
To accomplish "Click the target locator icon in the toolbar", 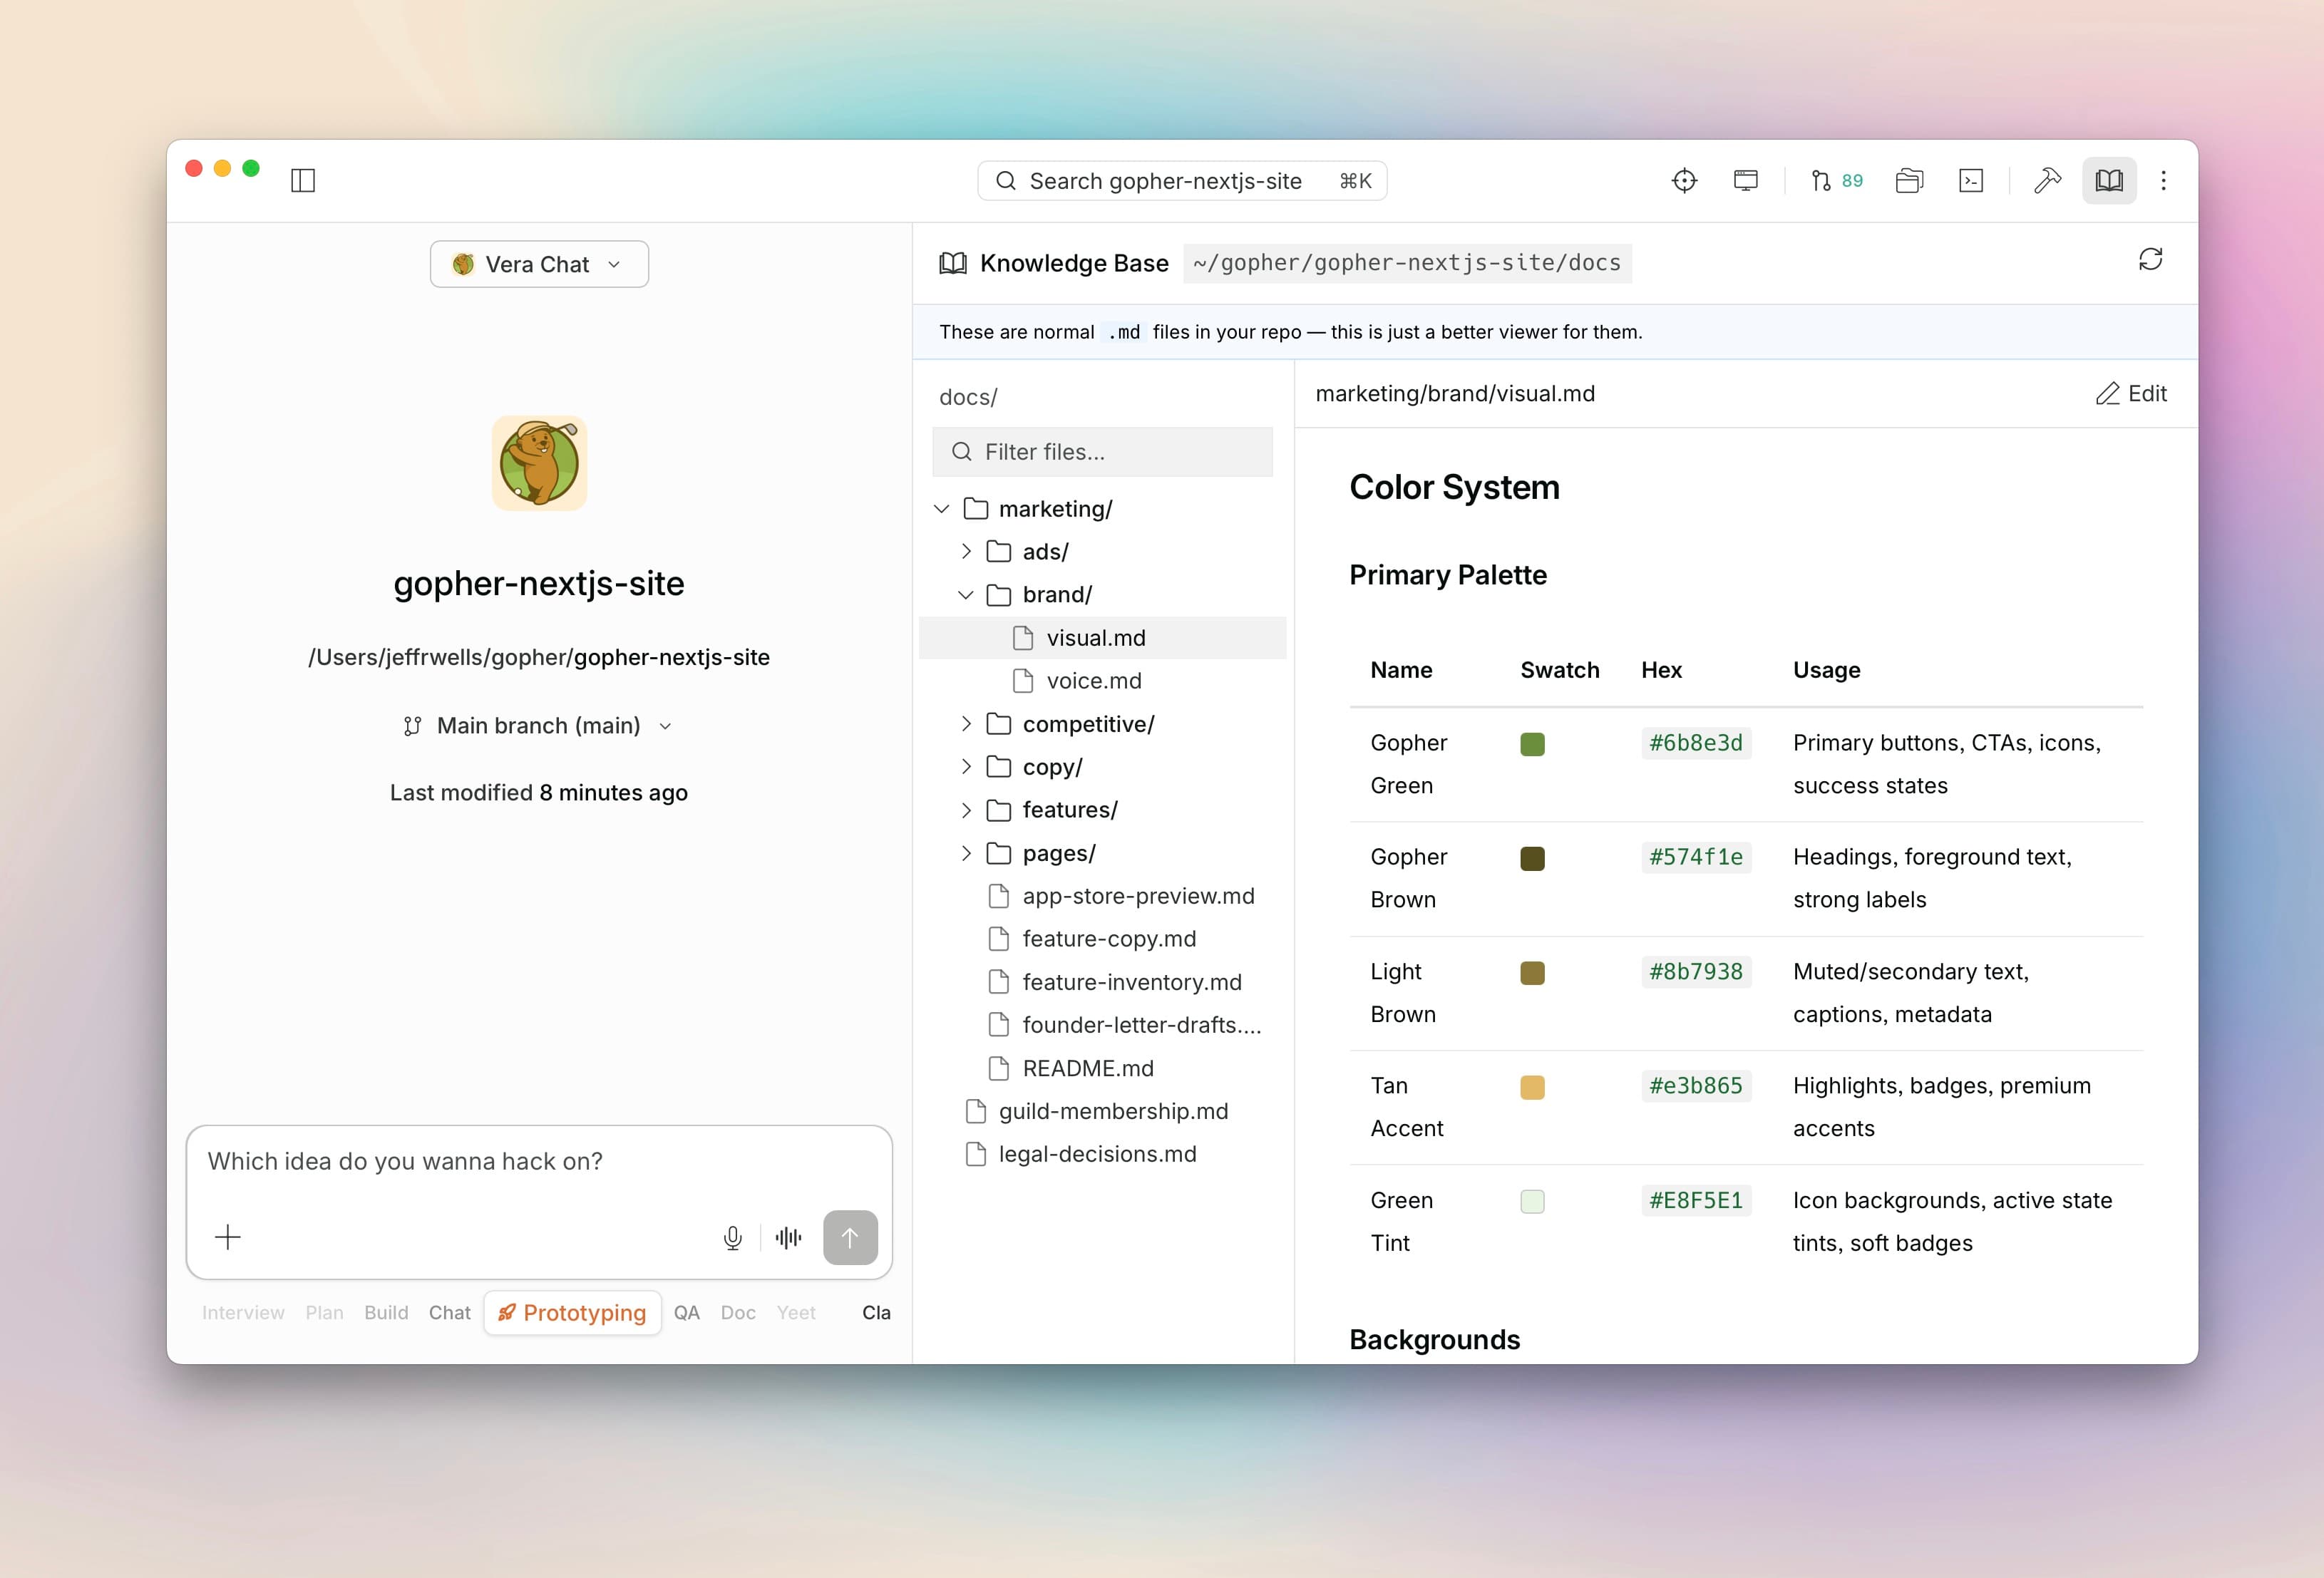I will (1684, 180).
